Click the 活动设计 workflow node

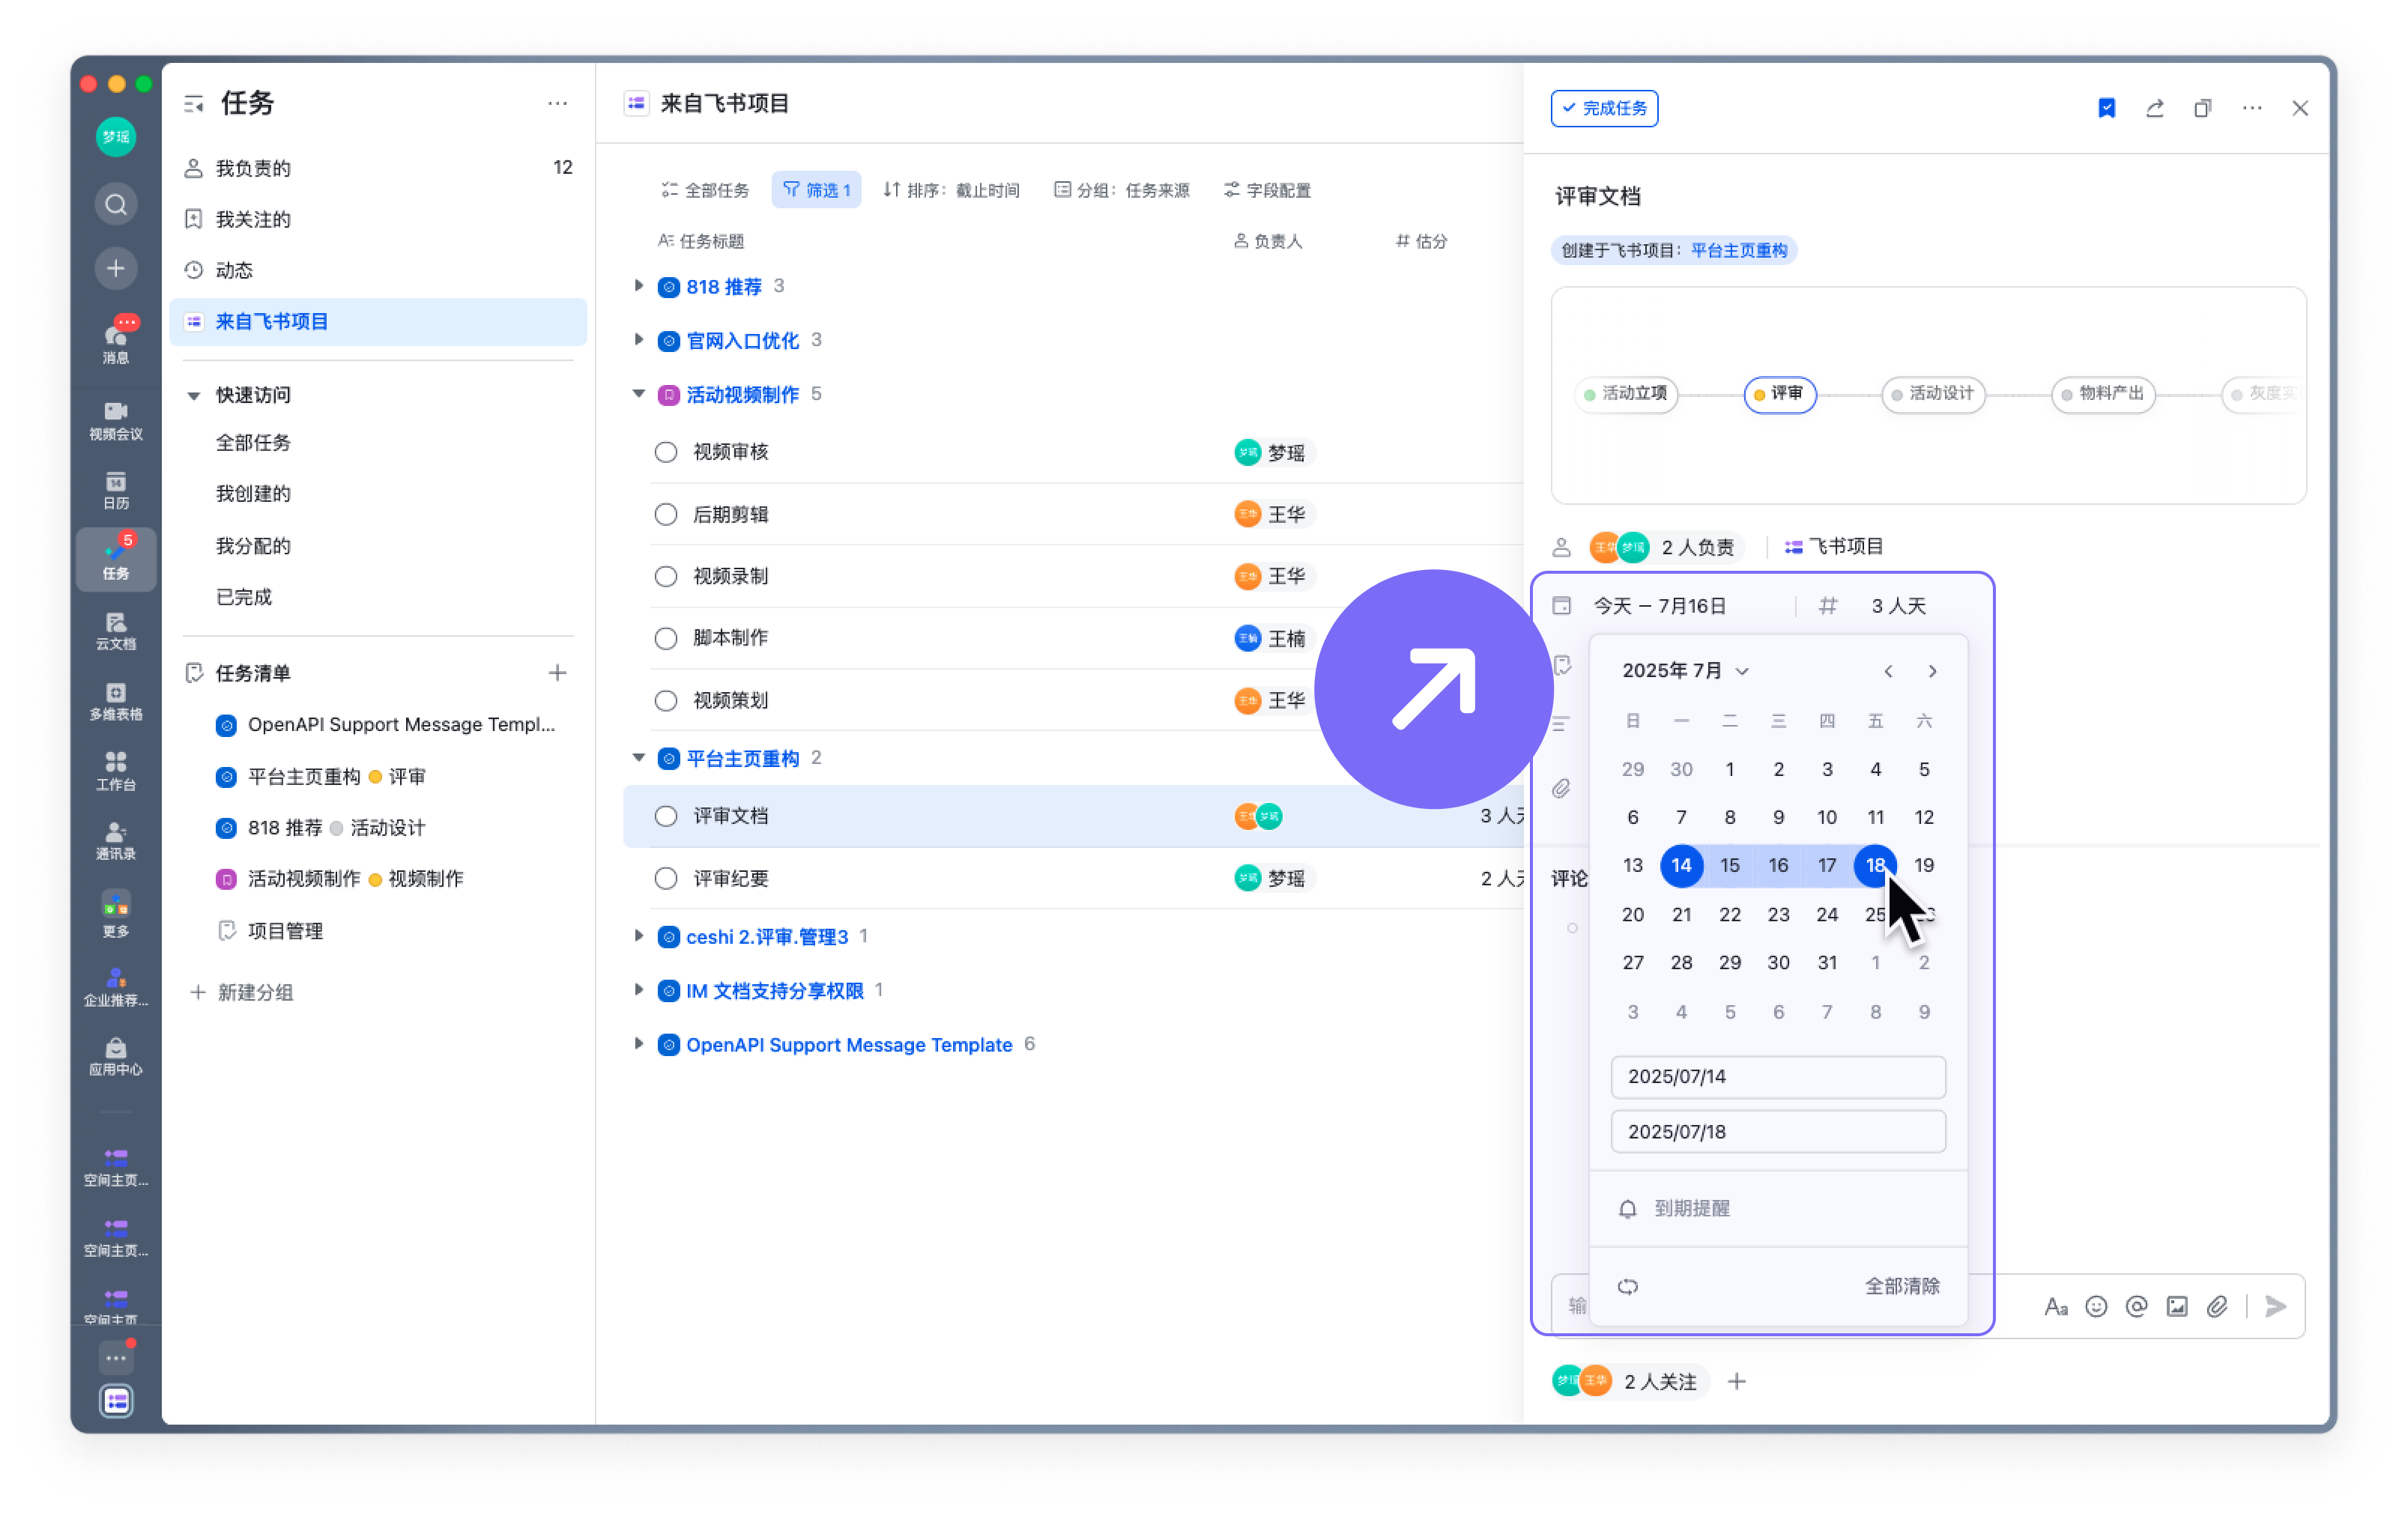pyautogui.click(x=1933, y=393)
